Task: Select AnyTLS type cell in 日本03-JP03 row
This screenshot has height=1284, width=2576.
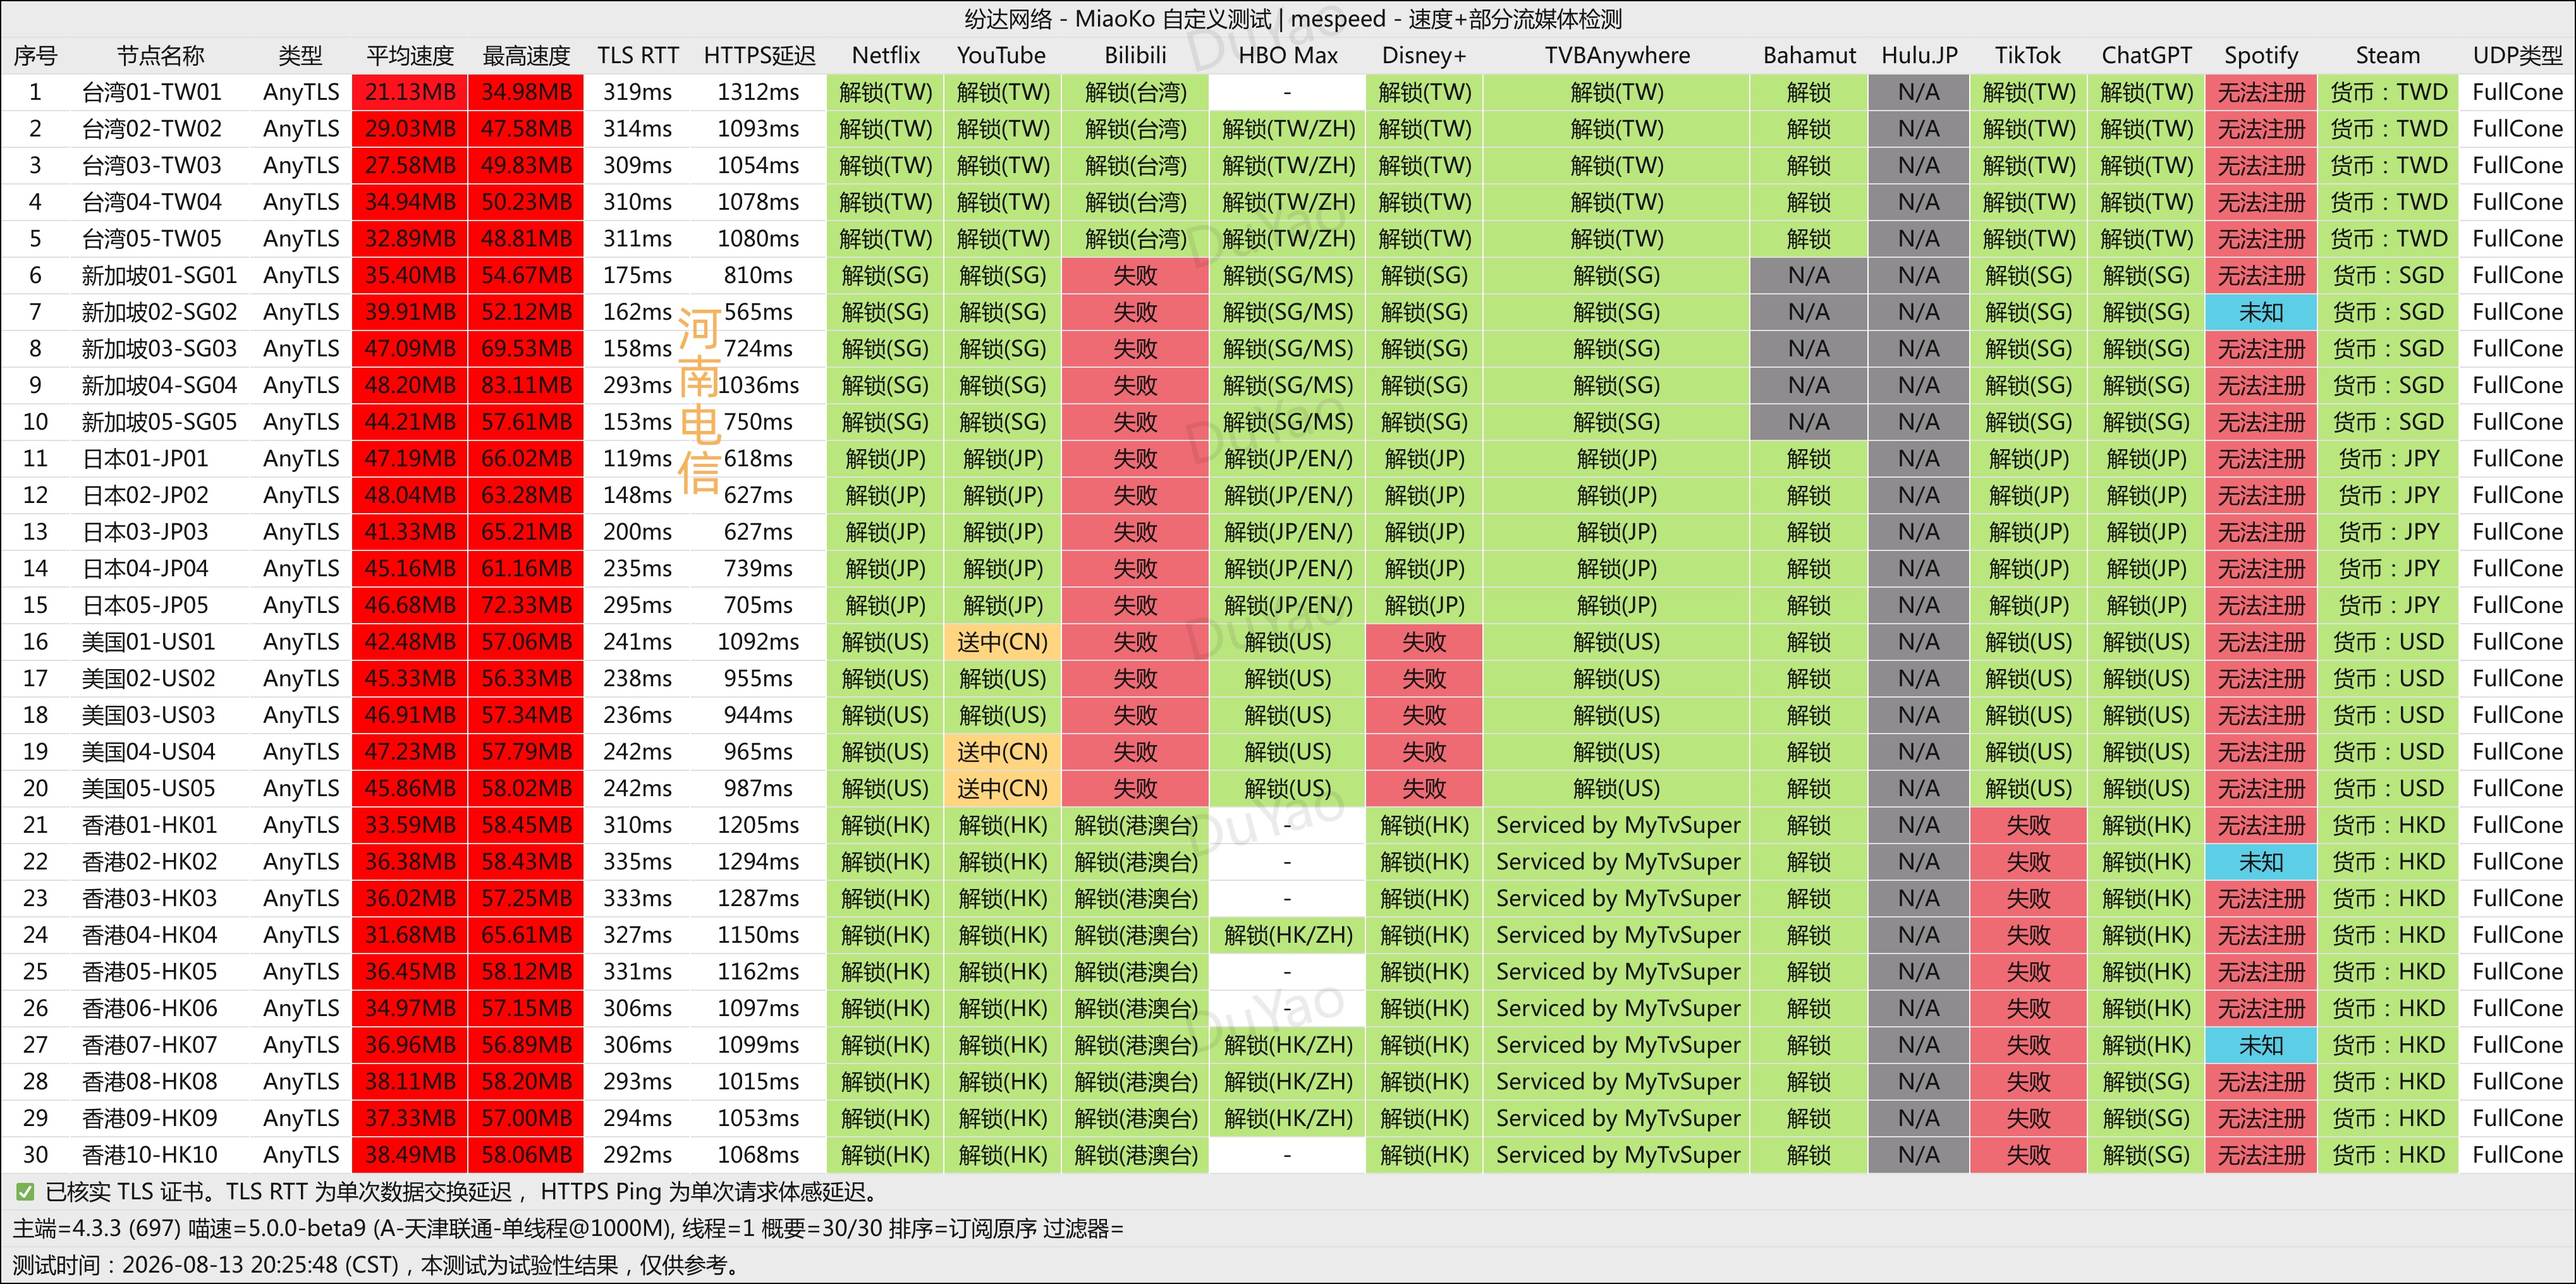Action: click(301, 531)
